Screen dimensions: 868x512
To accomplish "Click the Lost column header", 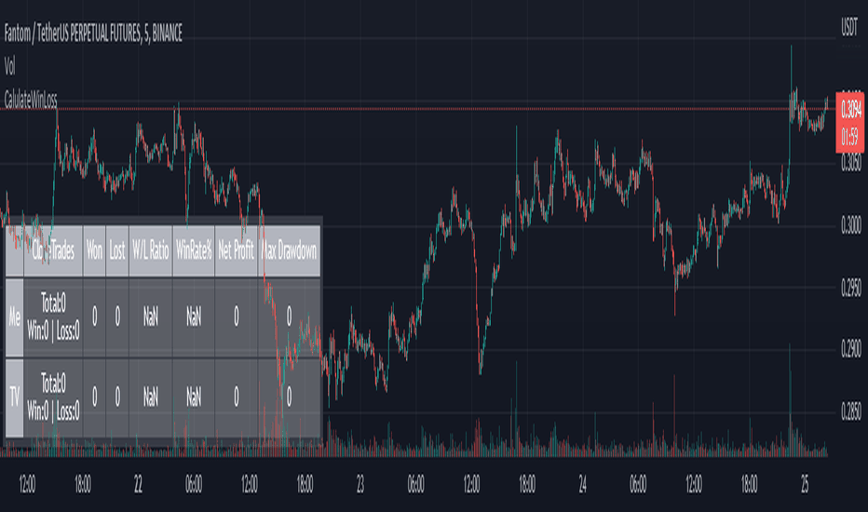I will coord(117,251).
